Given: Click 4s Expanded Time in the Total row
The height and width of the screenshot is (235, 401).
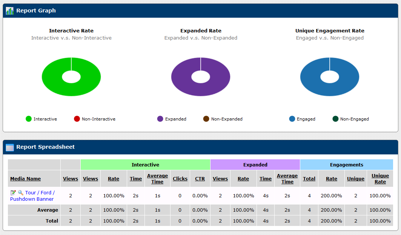Looking at the screenshot, I should pos(266,221).
